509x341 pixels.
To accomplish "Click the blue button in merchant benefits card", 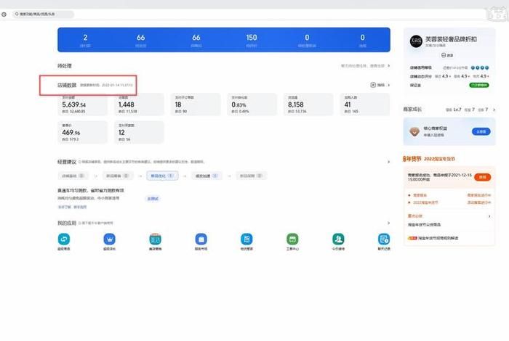I will tap(481, 131).
